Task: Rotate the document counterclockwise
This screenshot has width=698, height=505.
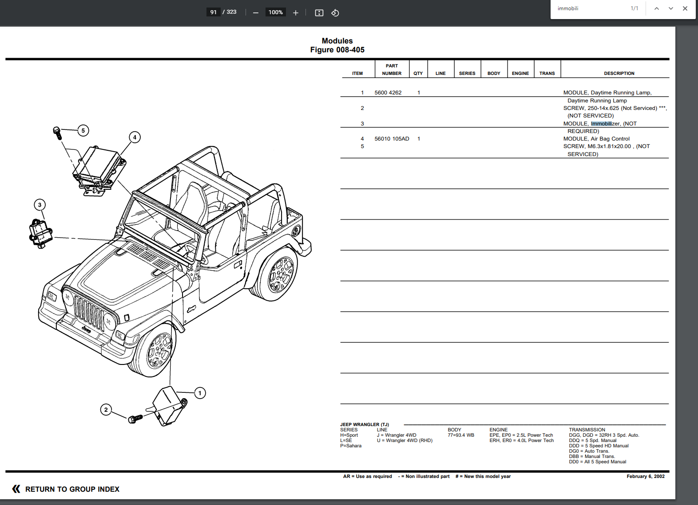Action: [335, 13]
